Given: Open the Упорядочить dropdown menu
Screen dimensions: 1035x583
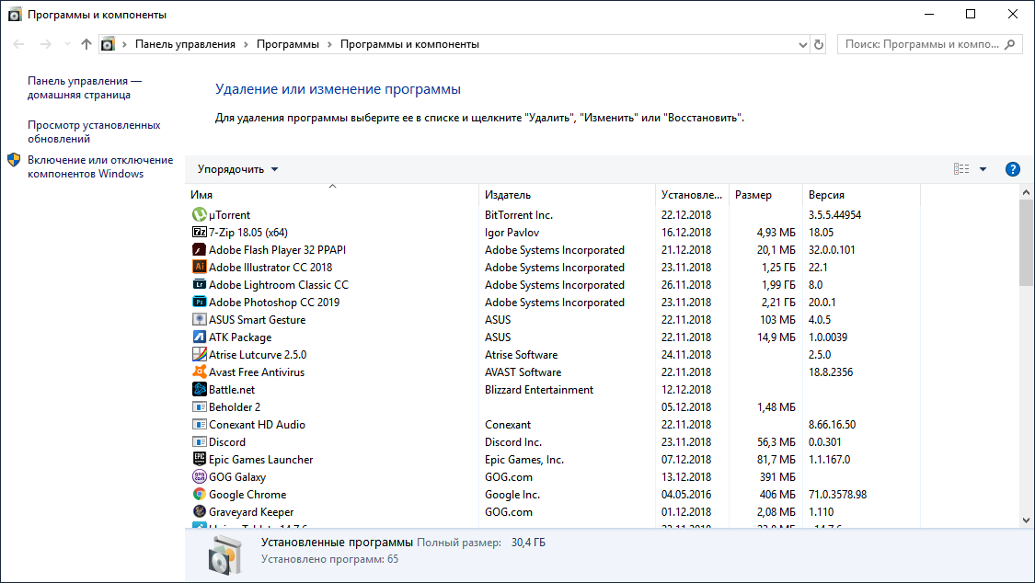Looking at the screenshot, I should (237, 169).
